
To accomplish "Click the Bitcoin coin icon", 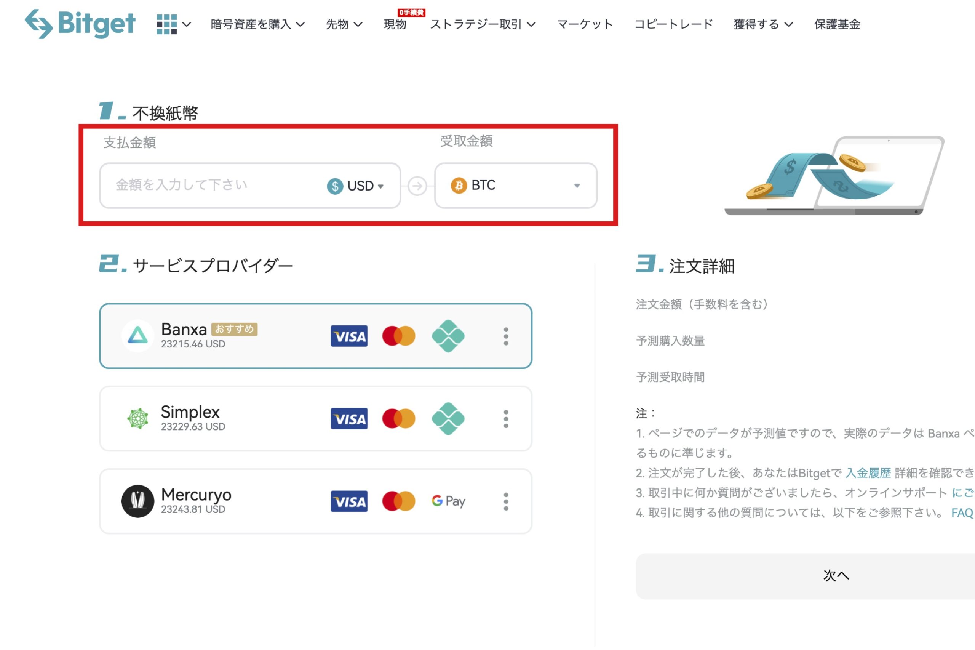I will tap(458, 185).
